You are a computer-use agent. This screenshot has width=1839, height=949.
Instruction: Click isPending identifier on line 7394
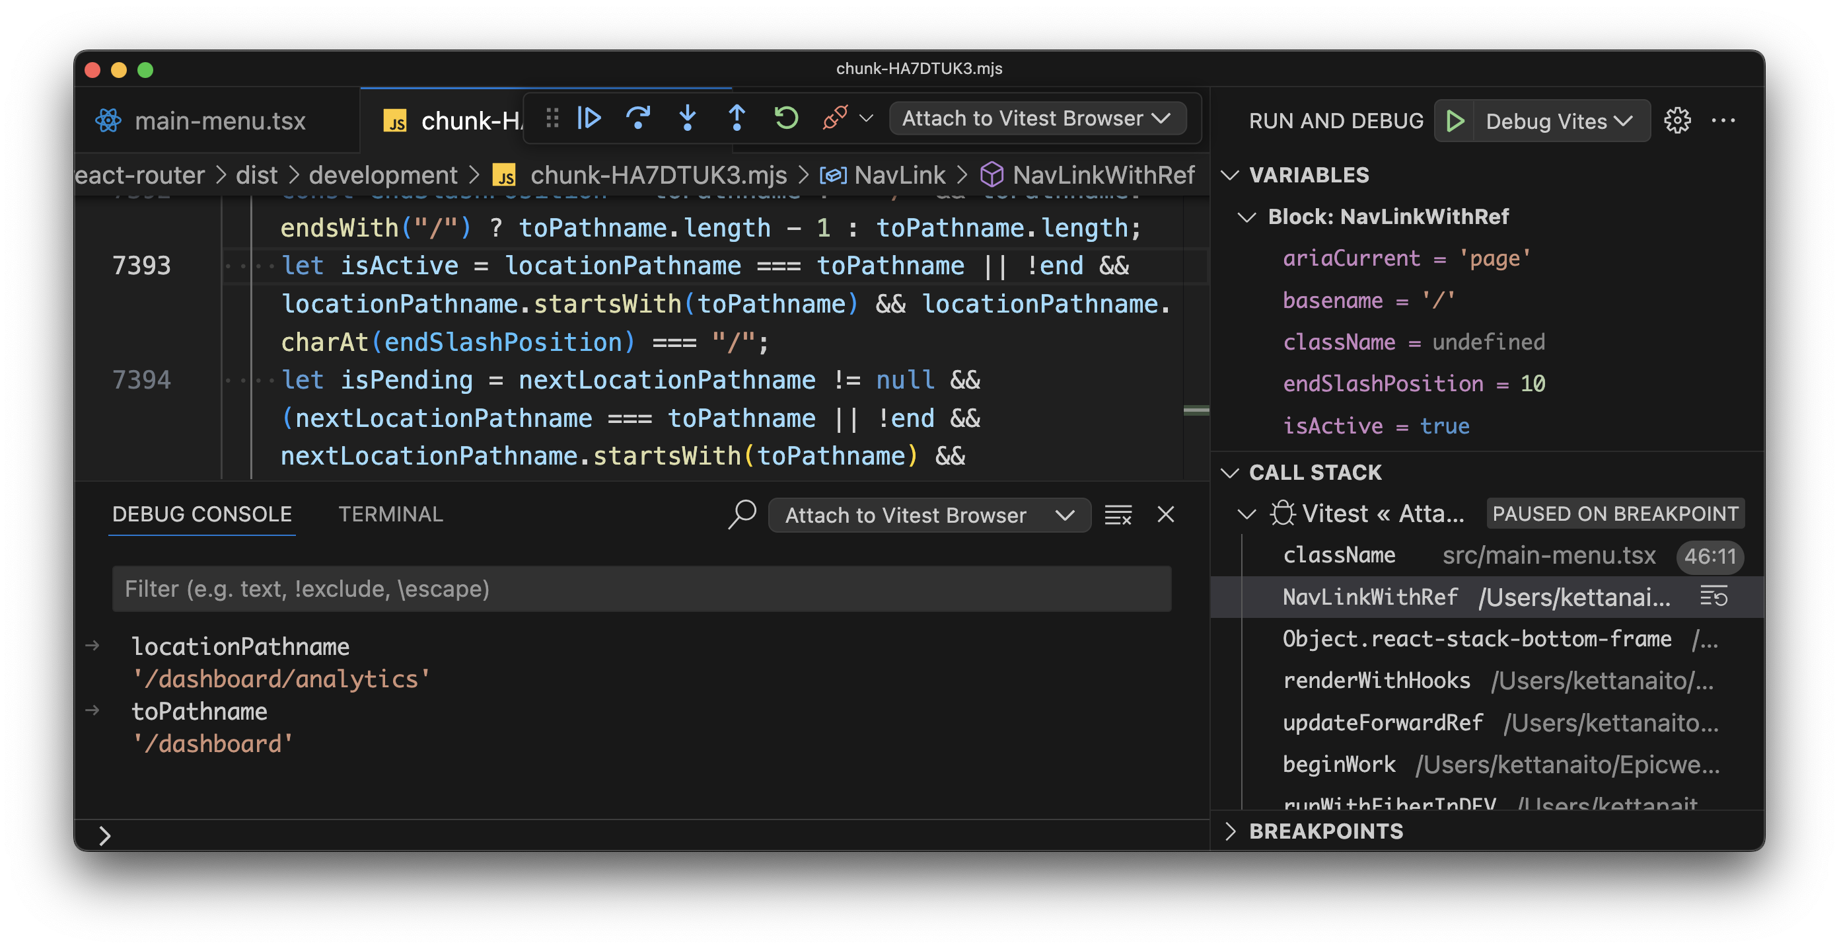pyautogui.click(x=406, y=380)
